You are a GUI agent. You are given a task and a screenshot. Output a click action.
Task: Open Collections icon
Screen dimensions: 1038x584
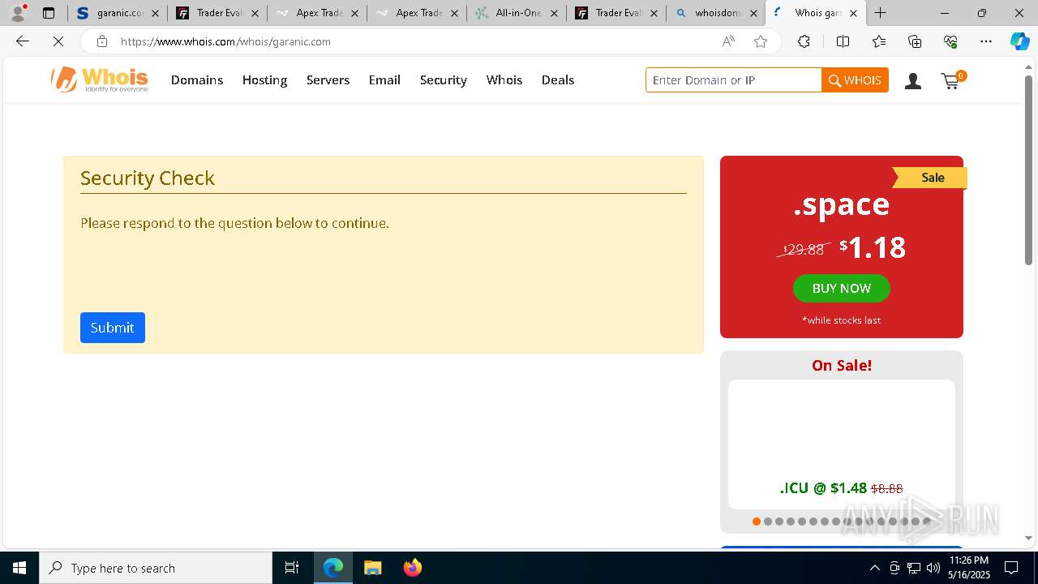coord(915,41)
